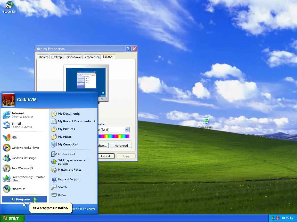The height and width of the screenshot is (222, 297).
Task: Launch Supermium from Start menu list
Action: click(x=25, y=189)
